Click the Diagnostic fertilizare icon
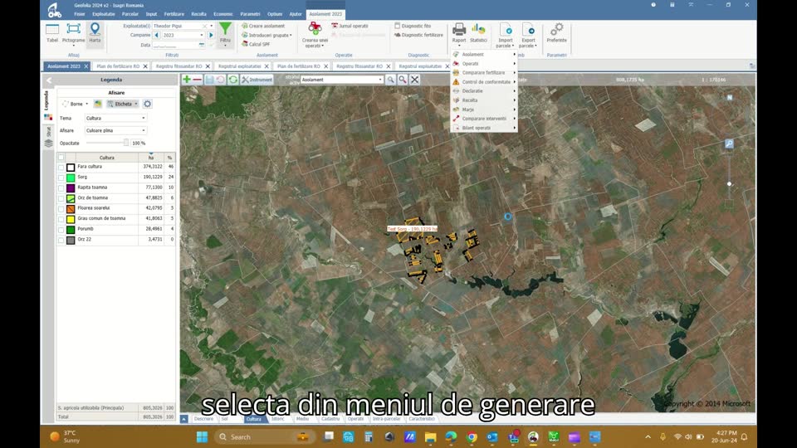Screen dimensions: 797x448 pos(398,35)
